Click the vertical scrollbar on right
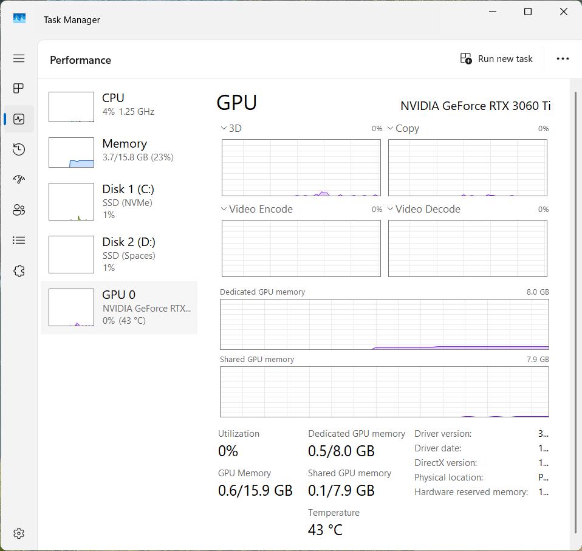The image size is (582, 551). (576, 312)
